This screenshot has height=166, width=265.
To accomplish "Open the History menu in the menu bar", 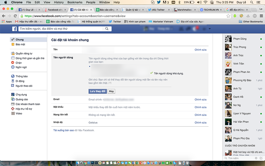I will click(x=59, y=2).
